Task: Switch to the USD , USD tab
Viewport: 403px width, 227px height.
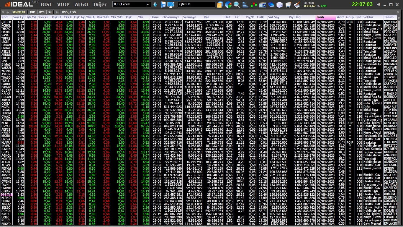Action: point(69,12)
